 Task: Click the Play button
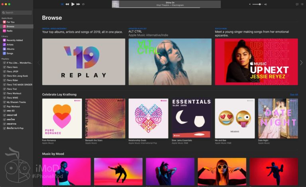point(73,4)
